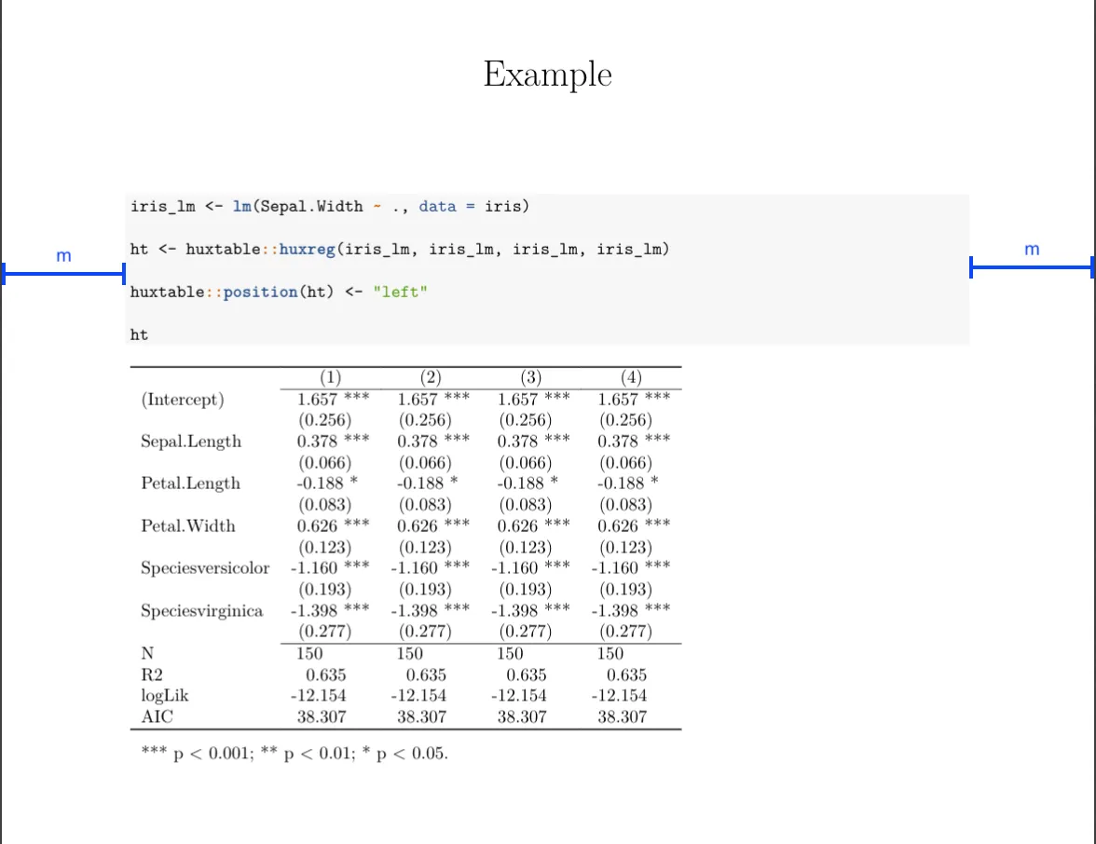This screenshot has width=1096, height=844.
Task: Click the final ht line in the code
Action: pyautogui.click(x=139, y=334)
